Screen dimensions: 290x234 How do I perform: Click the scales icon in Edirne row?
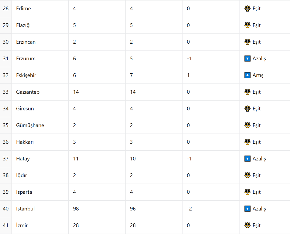tap(247, 8)
